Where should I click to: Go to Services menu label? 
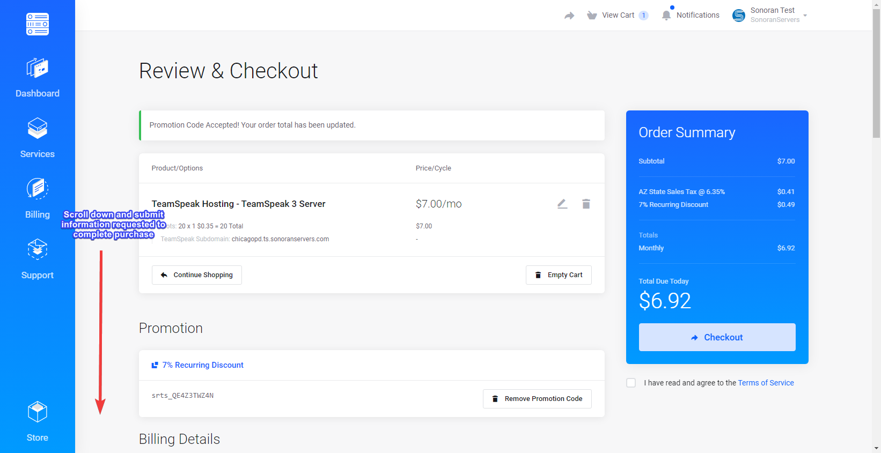click(x=38, y=154)
